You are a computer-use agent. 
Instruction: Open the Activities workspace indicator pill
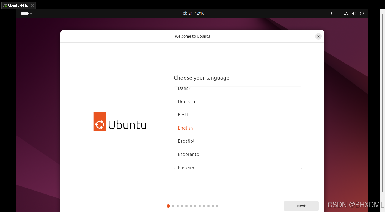pyautogui.click(x=26, y=13)
